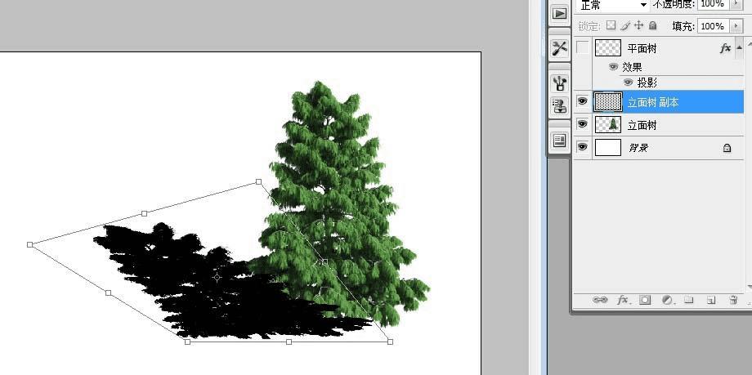Viewport: 752px width, 375px height.
Task: Click bottom-right transform corner handle
Action: click(390, 342)
